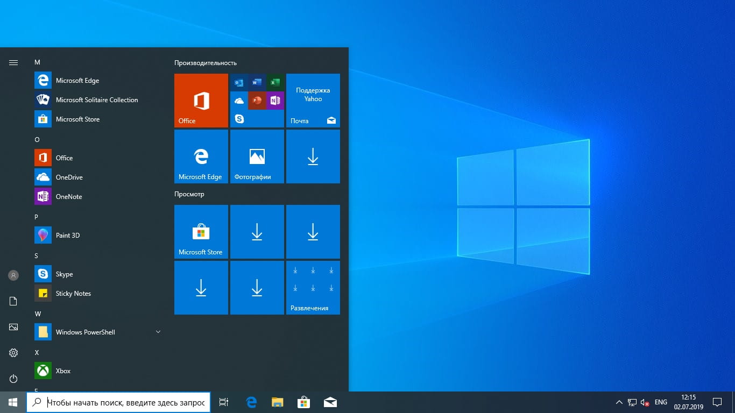
Task: Open the Развлечения tile folder
Action: tap(313, 288)
